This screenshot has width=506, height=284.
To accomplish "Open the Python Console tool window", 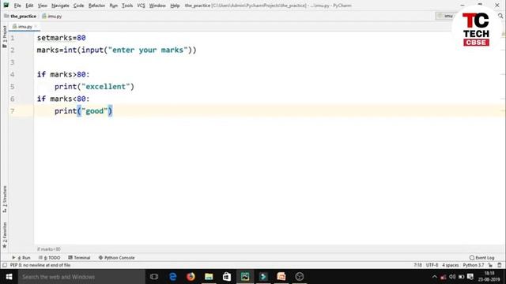I will point(116,258).
